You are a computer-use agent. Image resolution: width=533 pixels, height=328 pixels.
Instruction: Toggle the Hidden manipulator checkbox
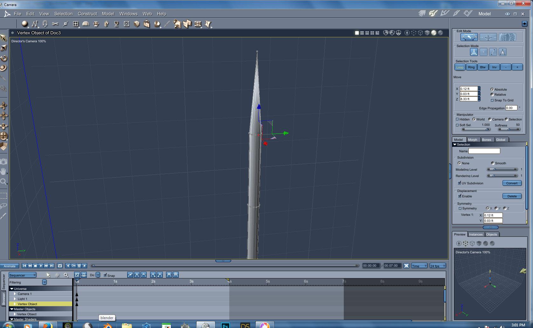pos(457,119)
